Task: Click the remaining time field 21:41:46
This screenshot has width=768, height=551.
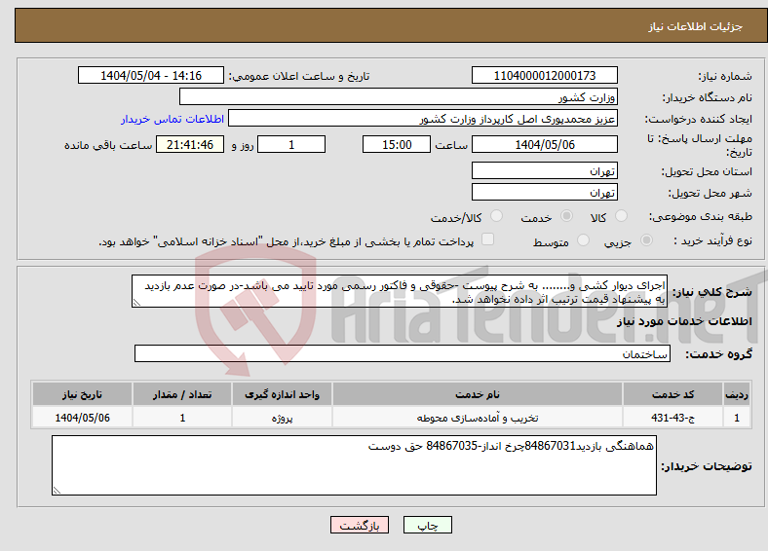Action: pyautogui.click(x=190, y=144)
